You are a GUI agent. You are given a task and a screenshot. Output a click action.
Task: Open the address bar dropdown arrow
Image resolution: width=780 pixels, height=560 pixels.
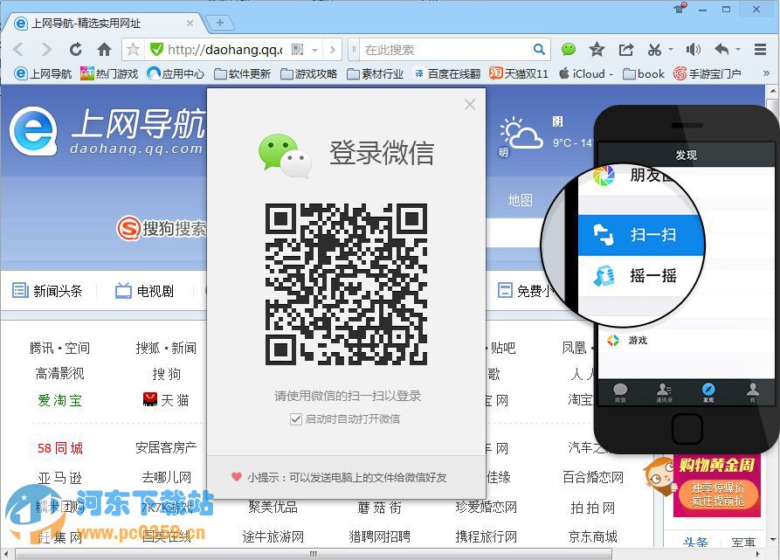click(315, 50)
